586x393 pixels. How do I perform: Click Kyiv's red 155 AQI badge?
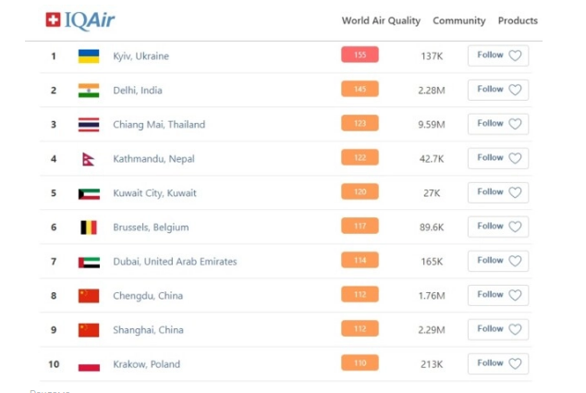pyautogui.click(x=360, y=55)
